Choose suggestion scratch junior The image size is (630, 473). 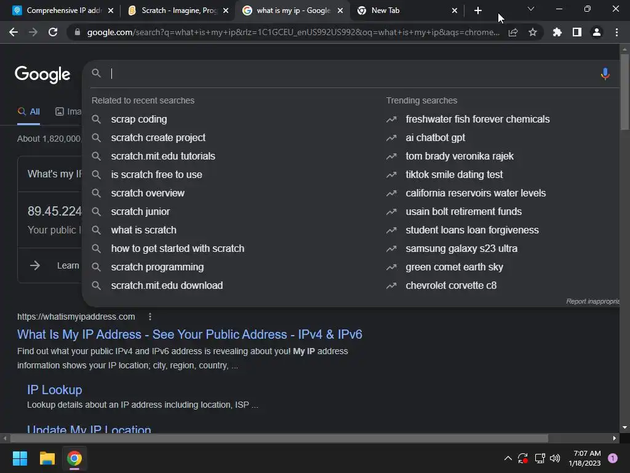point(140,212)
